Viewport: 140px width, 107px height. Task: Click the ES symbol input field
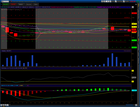pos(5,1)
